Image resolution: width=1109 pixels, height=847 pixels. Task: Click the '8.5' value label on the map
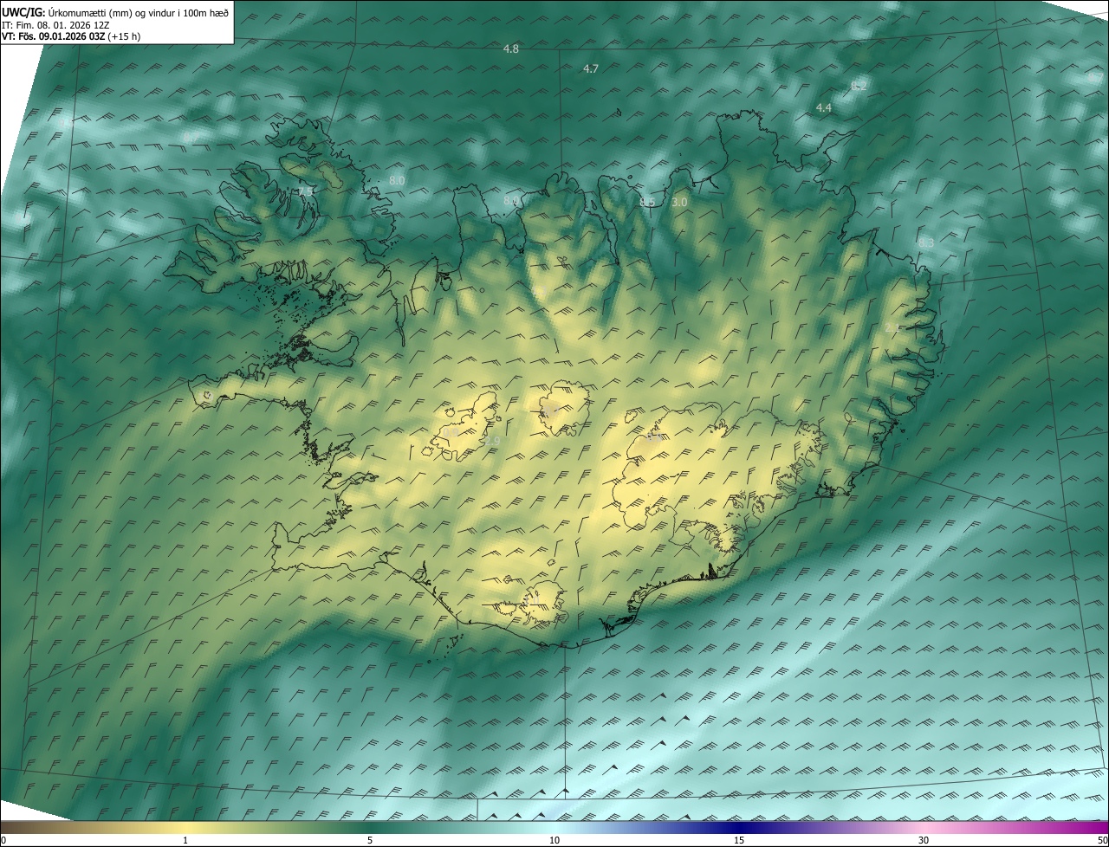[x=647, y=202]
